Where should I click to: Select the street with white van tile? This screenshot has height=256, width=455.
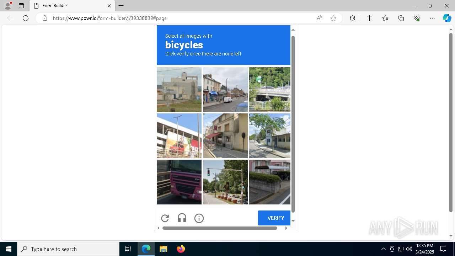tap(225, 90)
